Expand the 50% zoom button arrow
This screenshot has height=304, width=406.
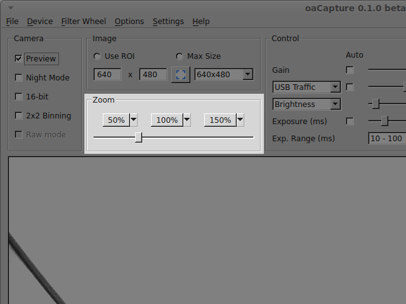click(134, 120)
